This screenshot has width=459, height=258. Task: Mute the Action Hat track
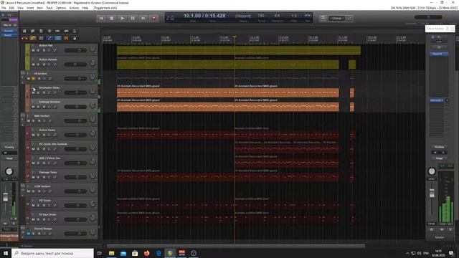33,51
